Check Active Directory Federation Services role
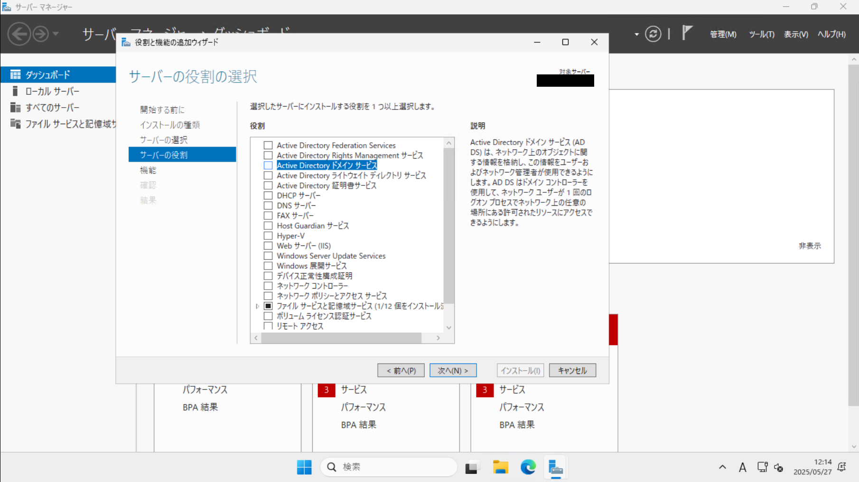Image resolution: width=859 pixels, height=482 pixels. point(268,145)
